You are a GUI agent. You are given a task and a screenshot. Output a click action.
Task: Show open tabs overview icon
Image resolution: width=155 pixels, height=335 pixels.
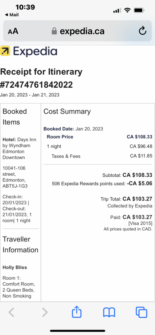142,312
